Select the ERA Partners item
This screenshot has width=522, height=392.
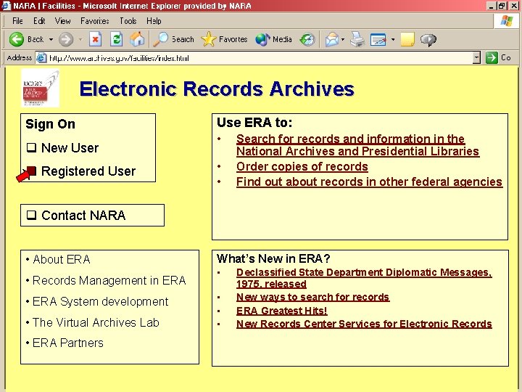pyautogui.click(x=68, y=343)
